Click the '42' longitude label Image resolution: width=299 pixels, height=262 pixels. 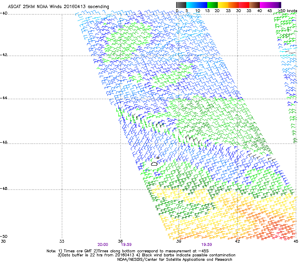click(x=237, y=241)
